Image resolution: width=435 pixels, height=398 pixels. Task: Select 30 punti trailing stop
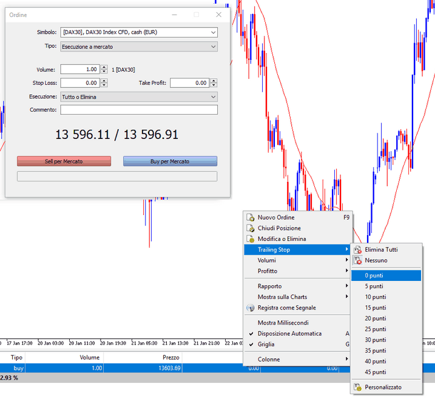(x=375, y=340)
